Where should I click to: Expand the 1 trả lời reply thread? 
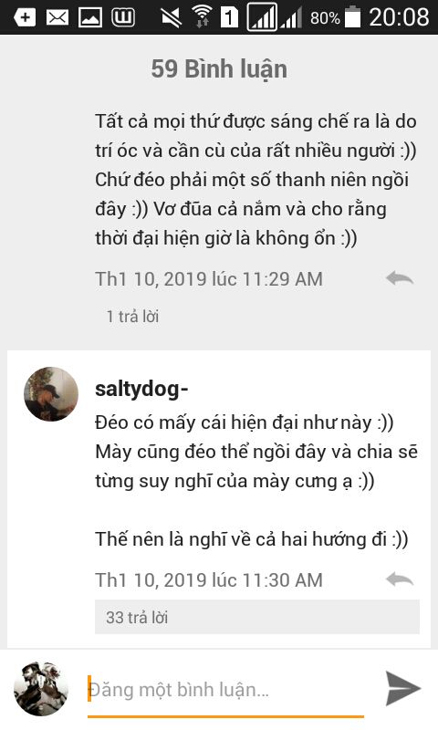pyautogui.click(x=132, y=317)
